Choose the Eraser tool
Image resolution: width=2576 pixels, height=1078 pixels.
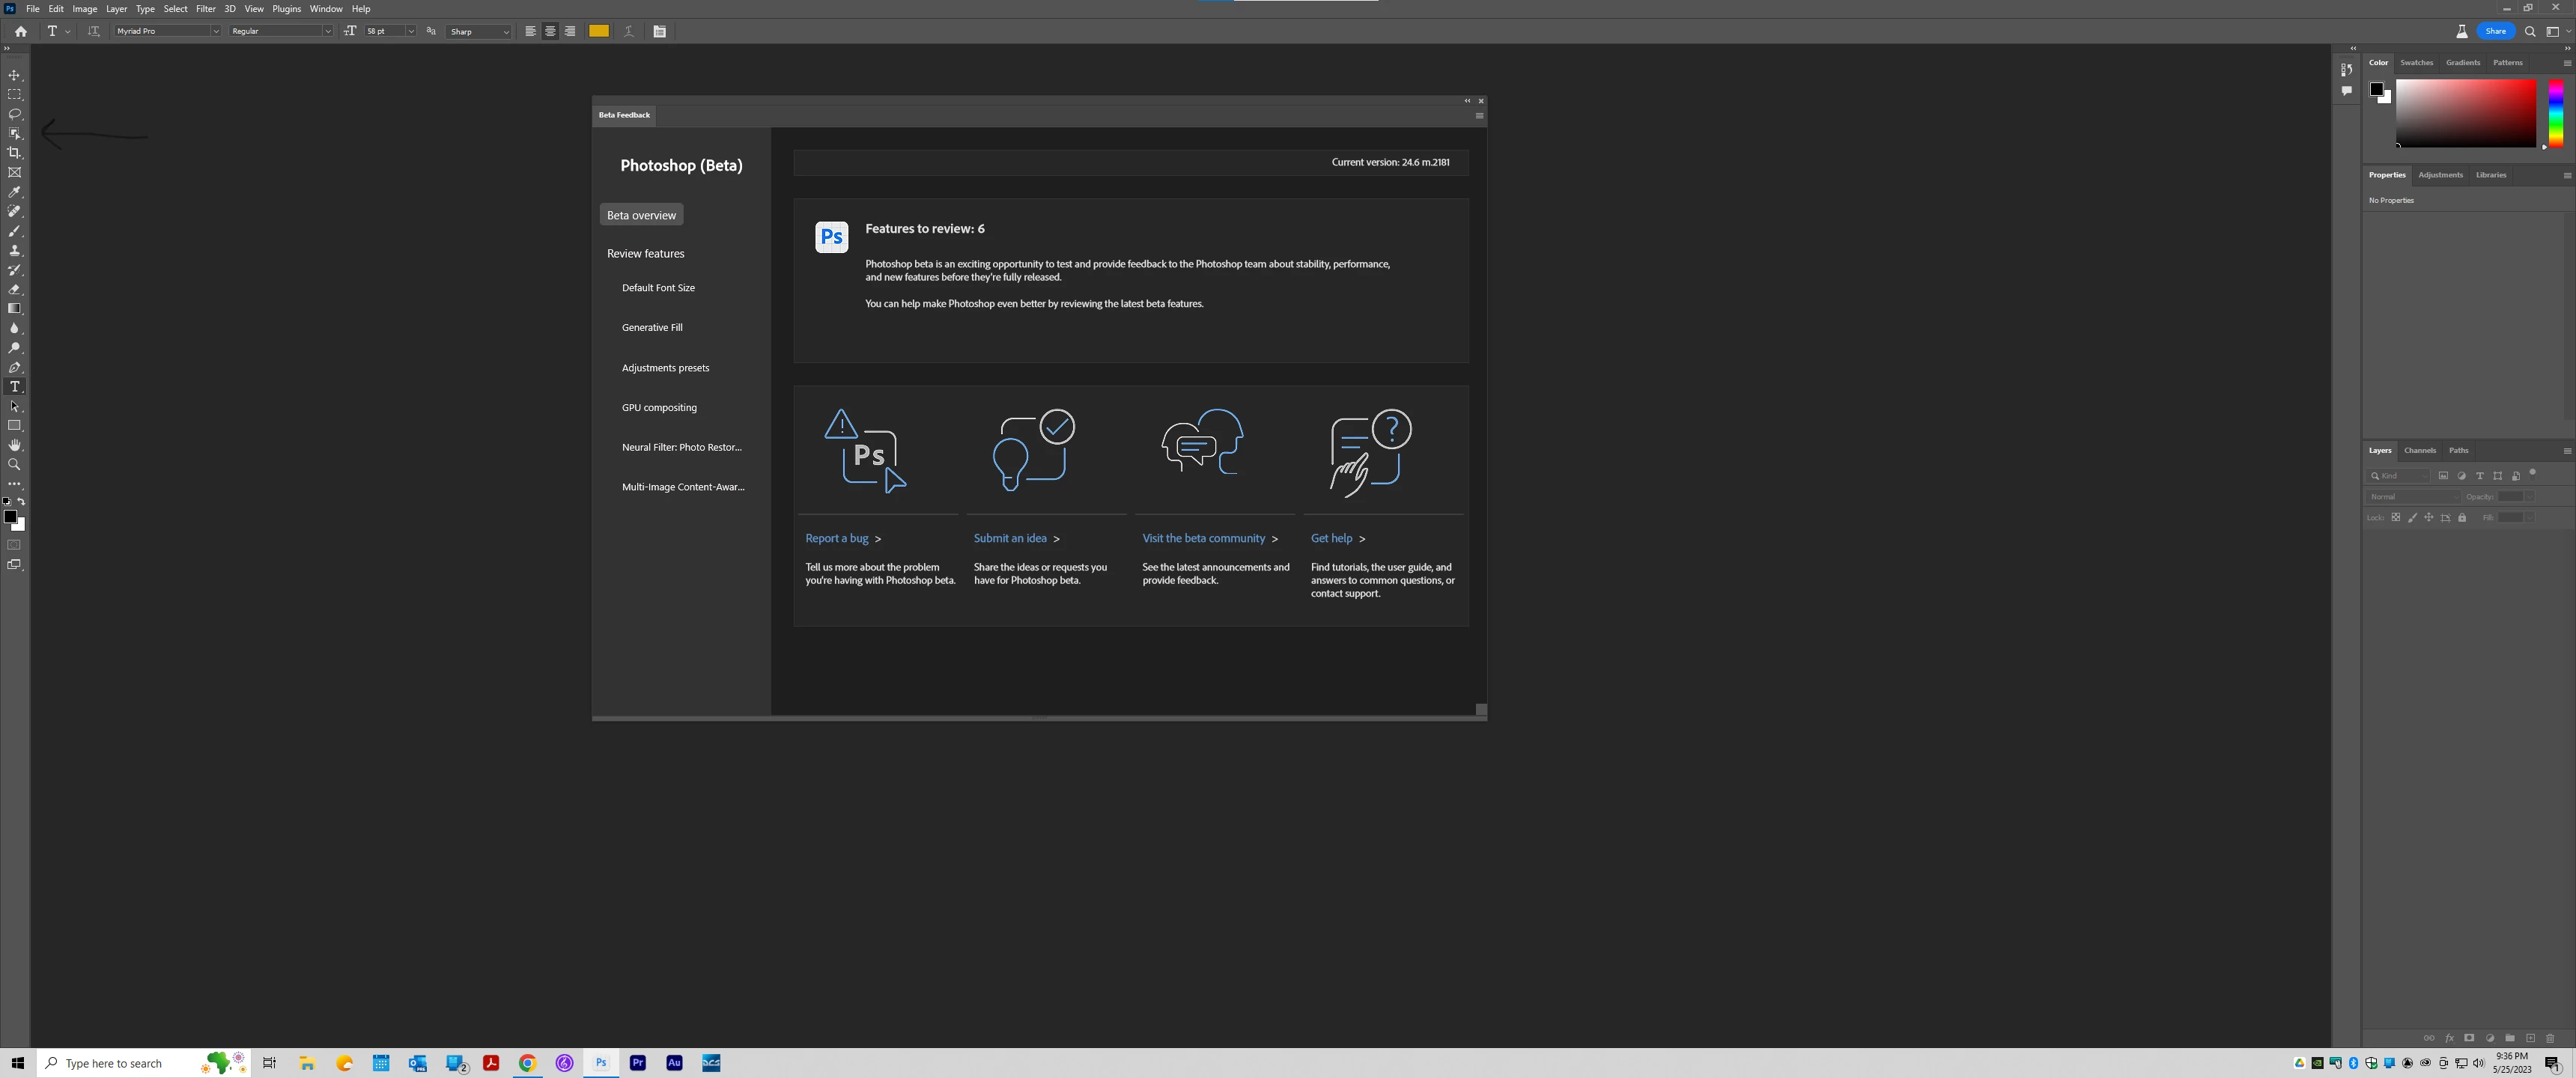click(14, 289)
